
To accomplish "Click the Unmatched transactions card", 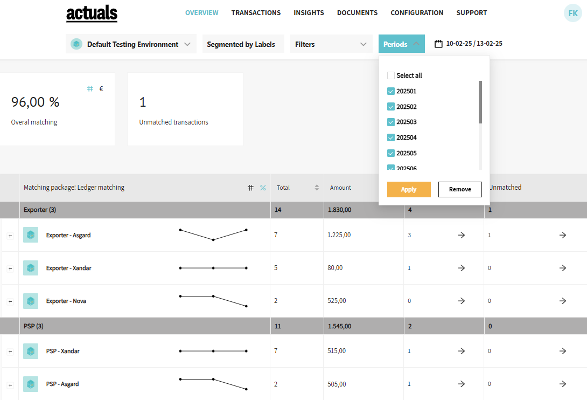I will [x=185, y=109].
